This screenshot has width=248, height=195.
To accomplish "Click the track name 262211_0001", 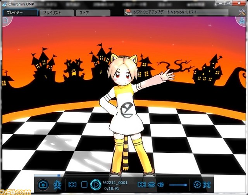I will click(115, 183).
